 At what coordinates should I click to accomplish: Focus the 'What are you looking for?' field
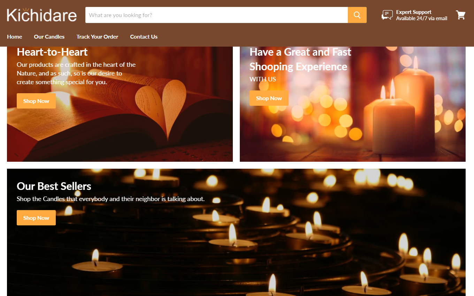click(216, 15)
